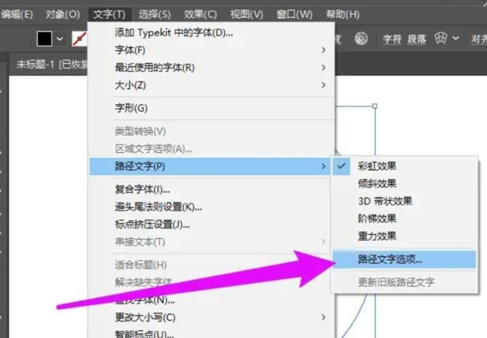
Task: Open the 字符 panel link
Action: point(392,39)
